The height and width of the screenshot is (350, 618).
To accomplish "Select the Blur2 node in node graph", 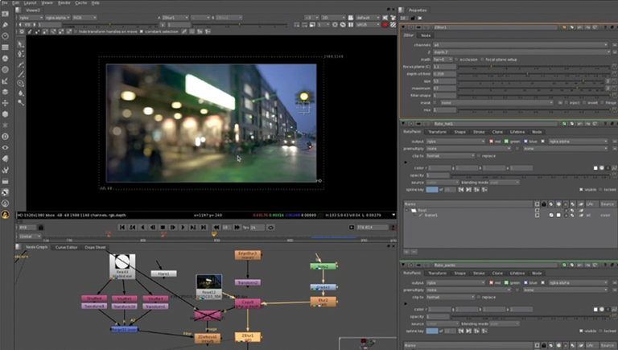I will coord(323,302).
